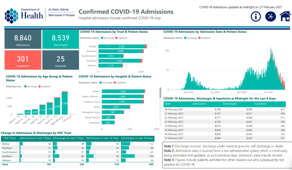Image resolution: width=292 pixels, height=170 pixels.
Task: Sort by Discharges in Last 14 Days
Action: pos(137,138)
